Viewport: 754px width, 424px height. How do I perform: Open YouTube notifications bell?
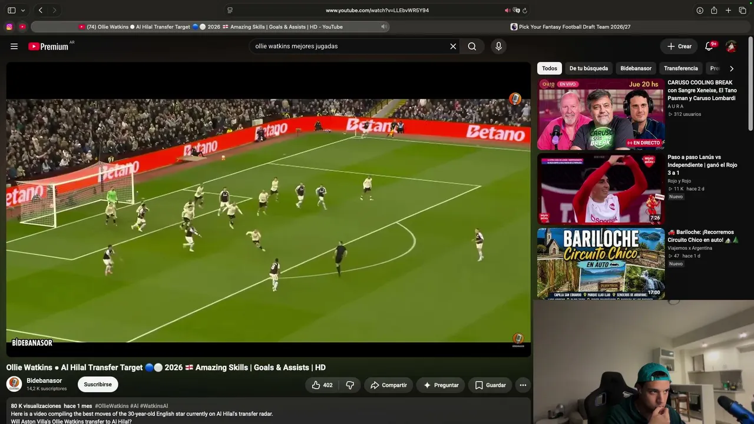(x=709, y=47)
